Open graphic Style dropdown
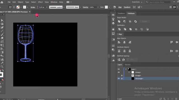The width and height of the screenshot is (179, 100). [x=109, y=7]
